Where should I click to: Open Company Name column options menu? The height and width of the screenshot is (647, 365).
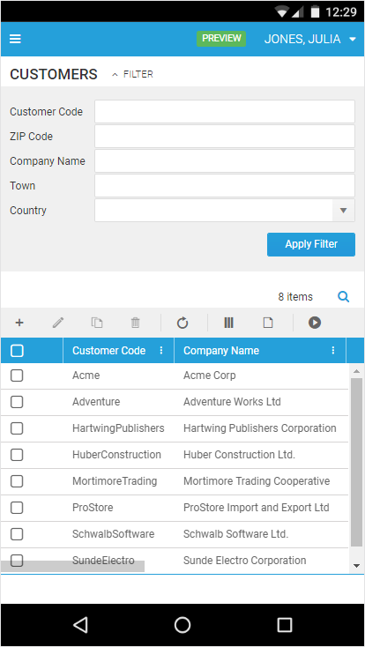point(333,351)
